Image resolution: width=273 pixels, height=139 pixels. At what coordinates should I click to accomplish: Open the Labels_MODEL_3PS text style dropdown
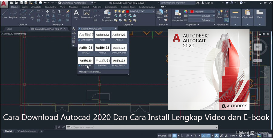click(x=97, y=29)
